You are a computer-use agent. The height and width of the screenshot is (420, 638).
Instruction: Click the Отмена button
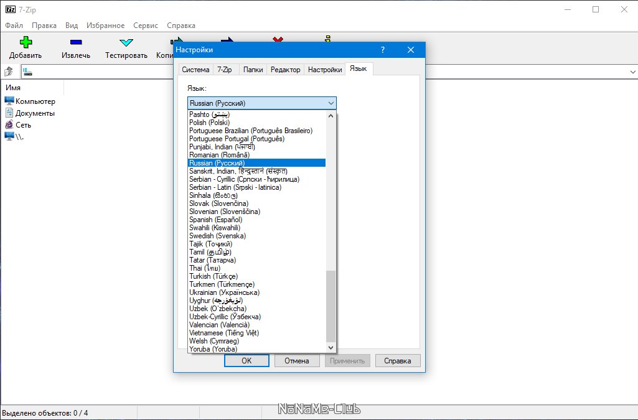[297, 361]
